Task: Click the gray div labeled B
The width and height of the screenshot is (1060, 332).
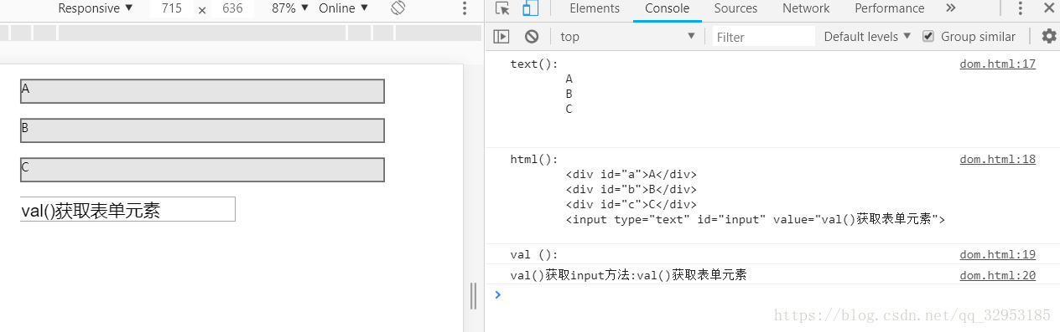Action: [x=202, y=130]
